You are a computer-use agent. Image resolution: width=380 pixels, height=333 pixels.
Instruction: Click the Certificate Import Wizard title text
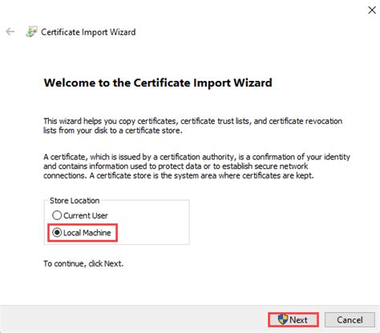pos(88,32)
